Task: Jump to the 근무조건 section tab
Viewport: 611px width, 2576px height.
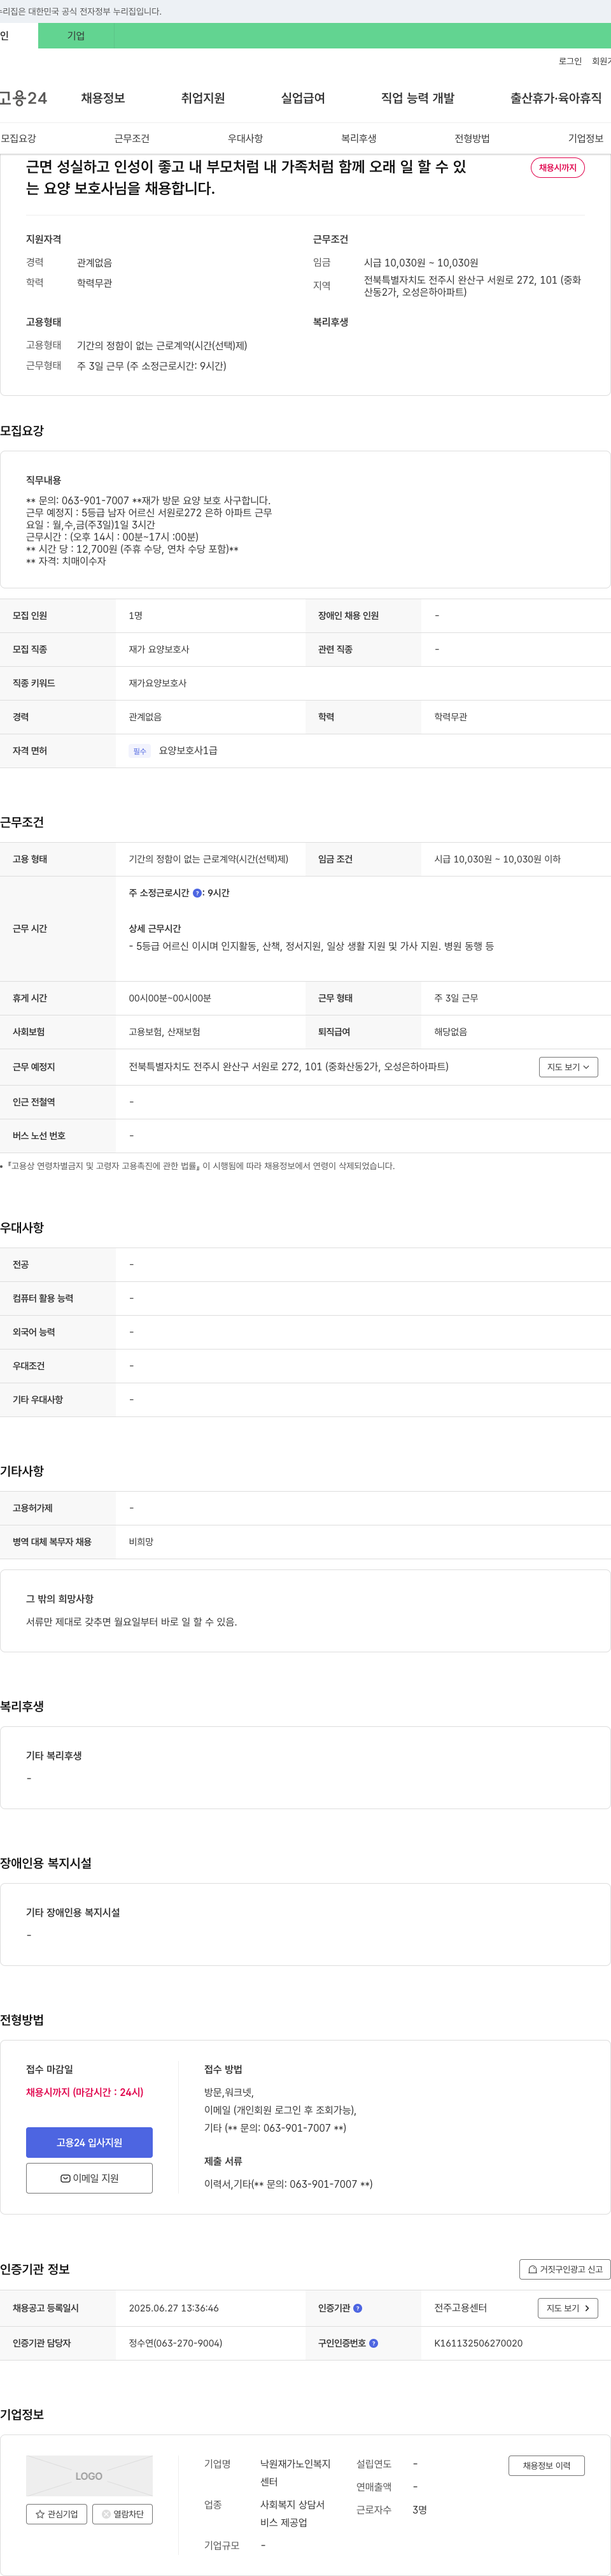Action: click(x=132, y=138)
